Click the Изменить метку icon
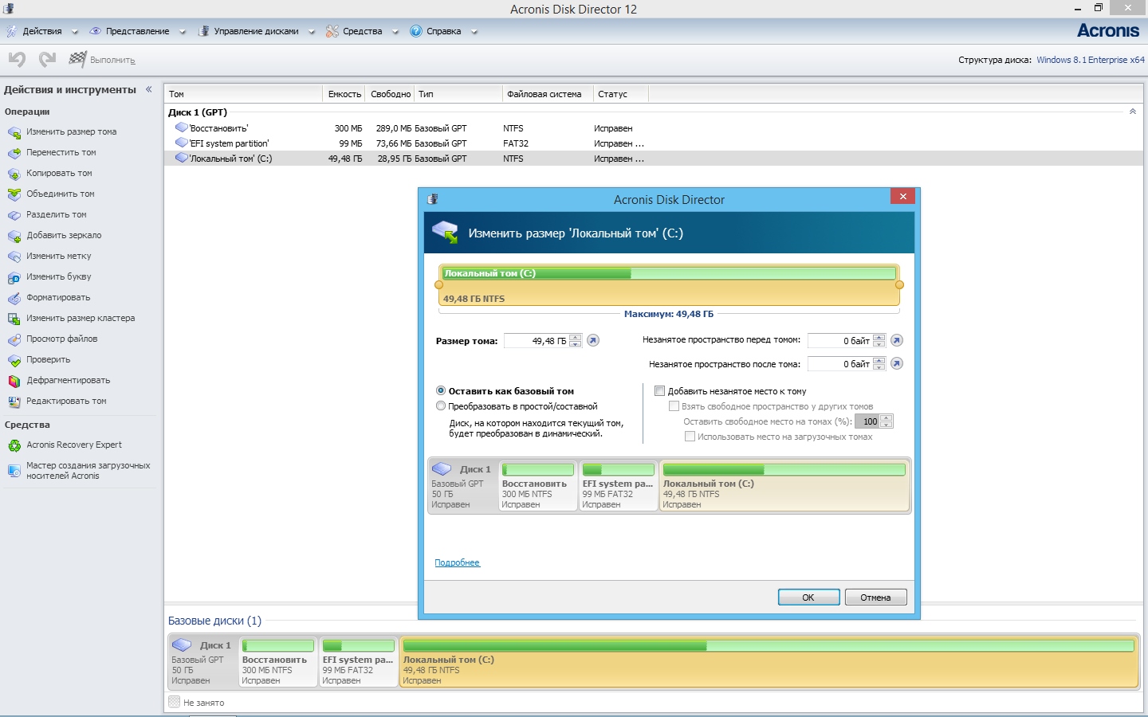 [x=14, y=257]
